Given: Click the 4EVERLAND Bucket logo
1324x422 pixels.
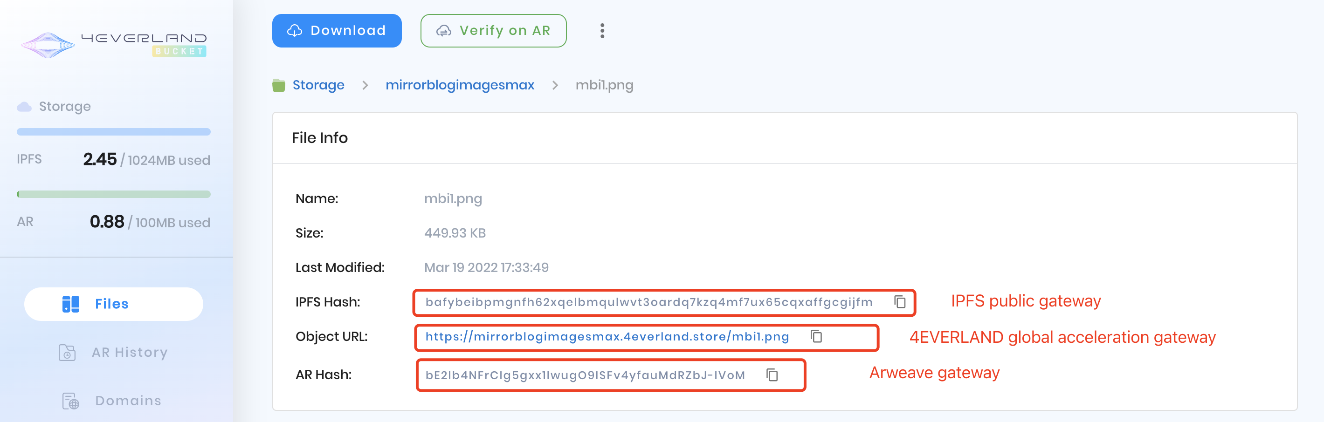Looking at the screenshot, I should [113, 45].
